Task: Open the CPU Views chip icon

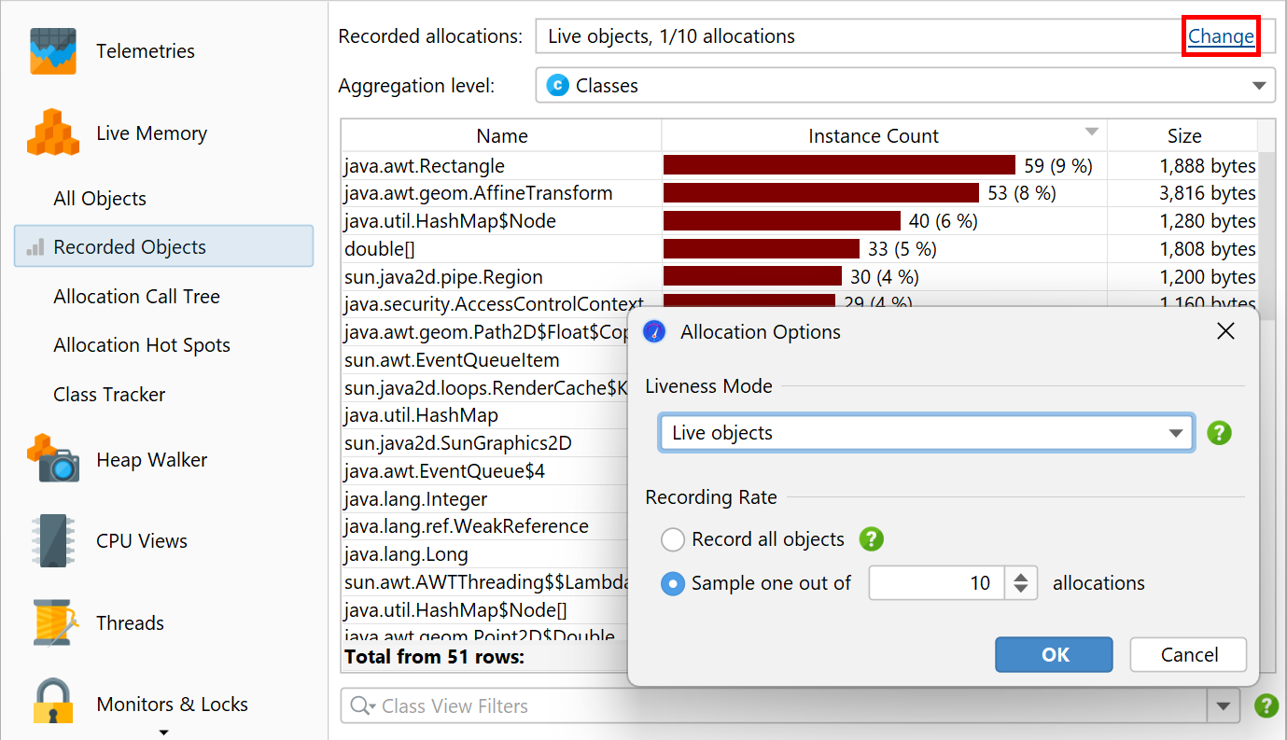Action: [x=53, y=541]
